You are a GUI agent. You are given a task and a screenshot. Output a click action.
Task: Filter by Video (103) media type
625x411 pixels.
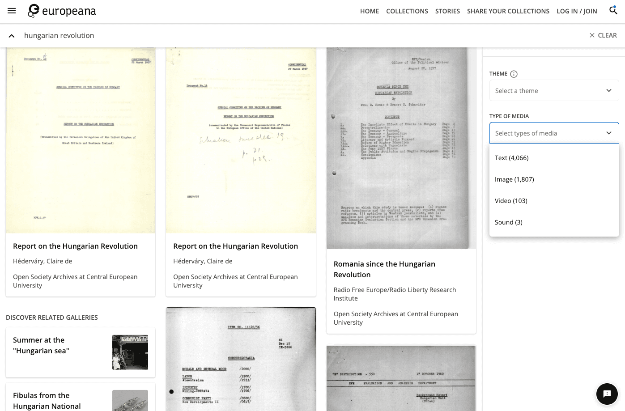tap(511, 201)
